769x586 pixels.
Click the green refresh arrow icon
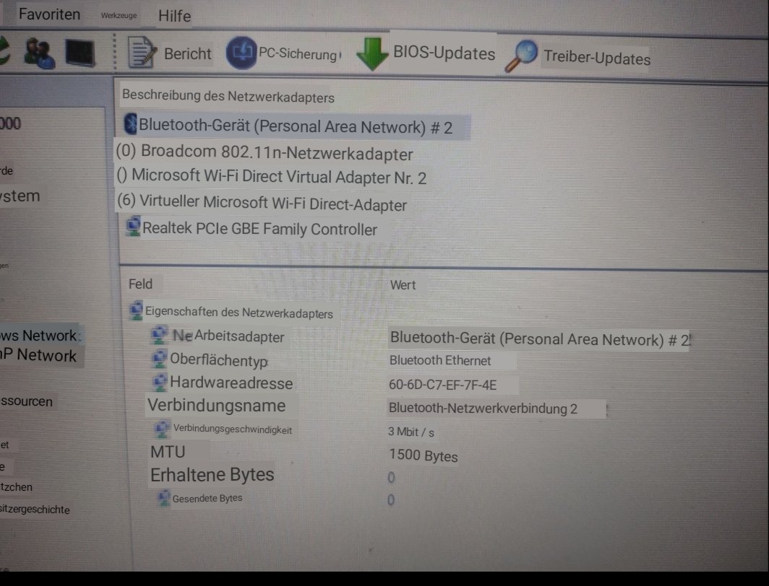point(5,51)
